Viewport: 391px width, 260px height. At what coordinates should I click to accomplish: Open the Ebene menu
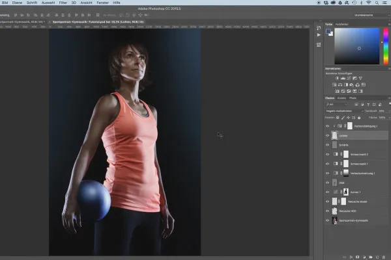click(17, 3)
